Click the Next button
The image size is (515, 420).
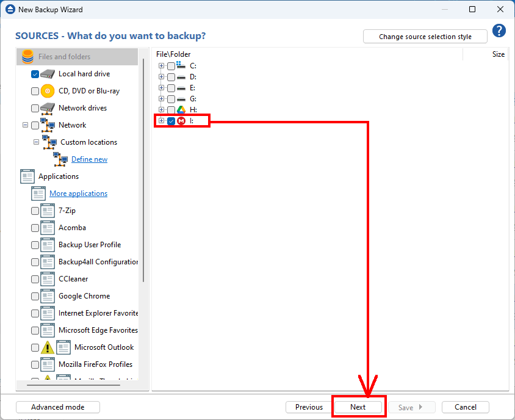click(358, 407)
